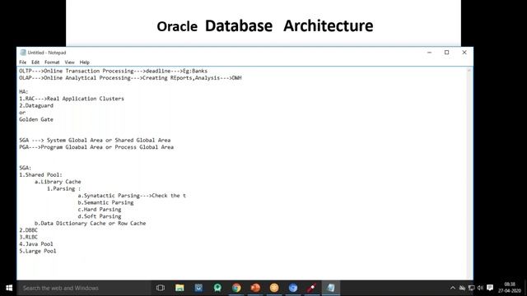Click at end of 'a.Synatactic Parsing--->Check the t'
This screenshot has height=296, width=527.
tap(186, 196)
